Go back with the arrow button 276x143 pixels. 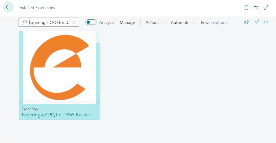pos(8,7)
